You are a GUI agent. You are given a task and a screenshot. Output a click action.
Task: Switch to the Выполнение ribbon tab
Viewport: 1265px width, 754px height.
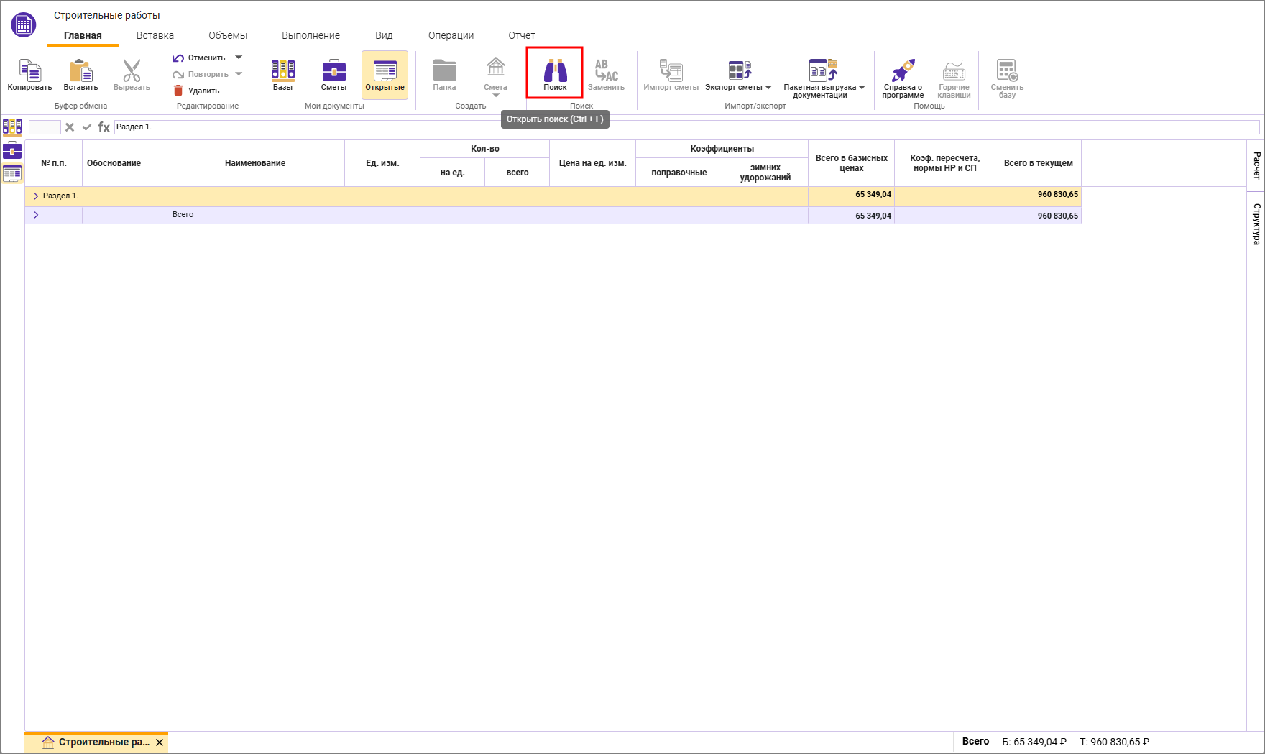tap(310, 35)
